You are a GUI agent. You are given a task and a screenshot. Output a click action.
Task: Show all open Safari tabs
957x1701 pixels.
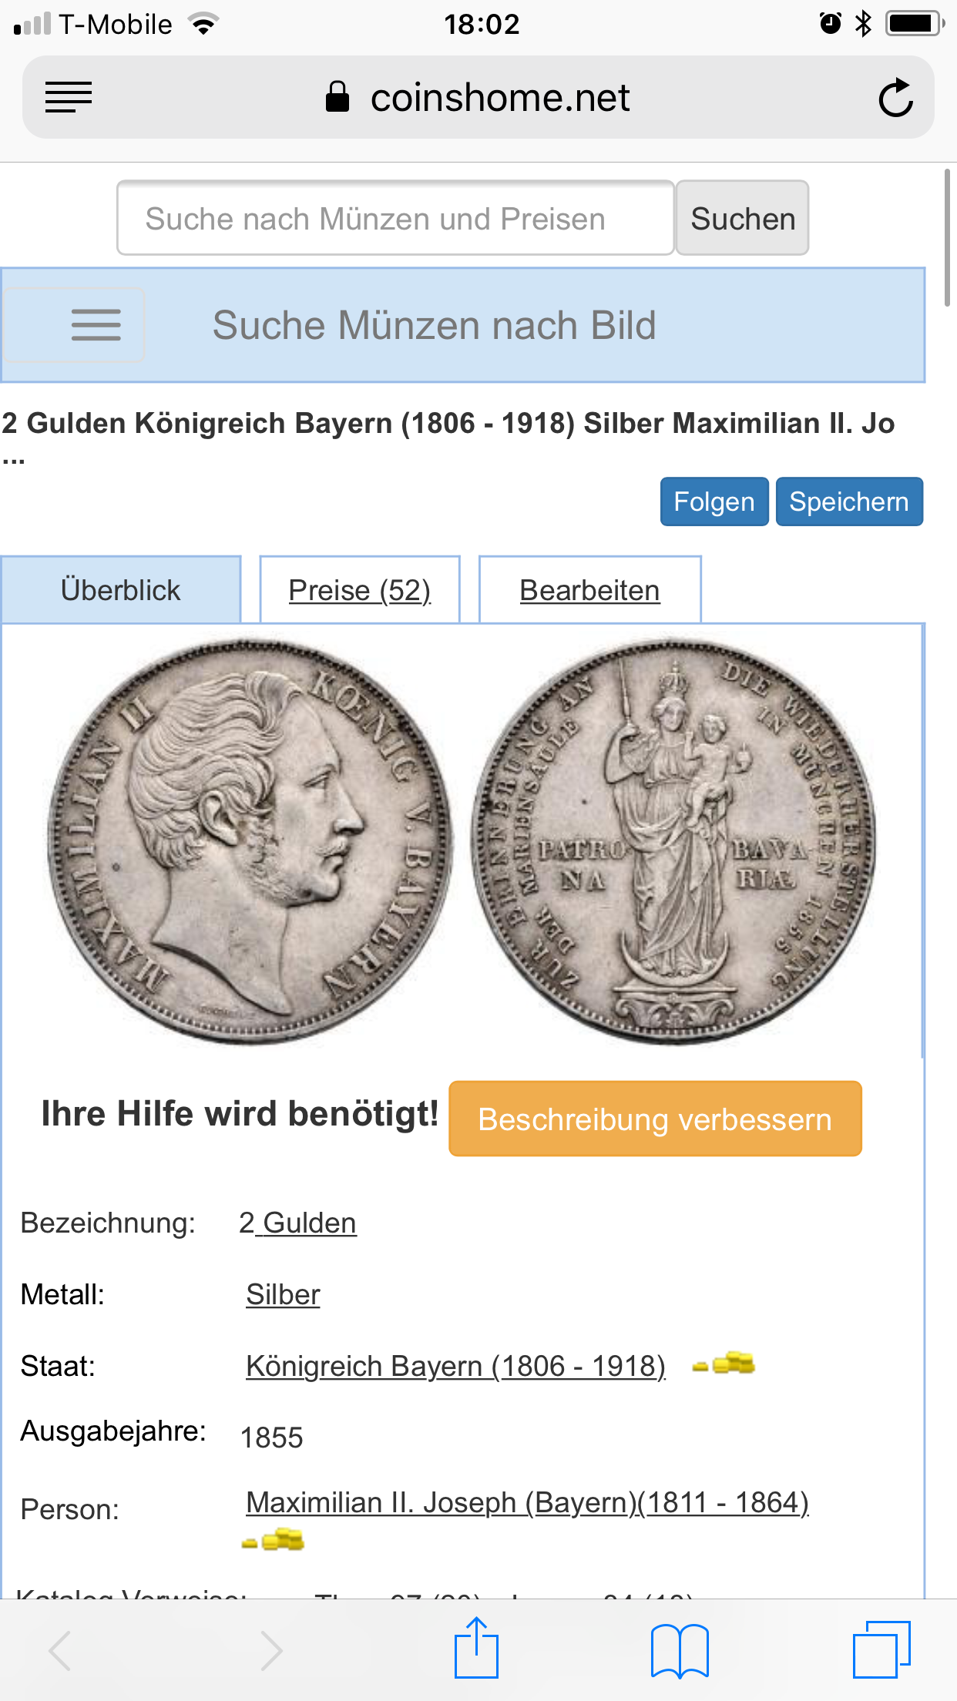881,1649
